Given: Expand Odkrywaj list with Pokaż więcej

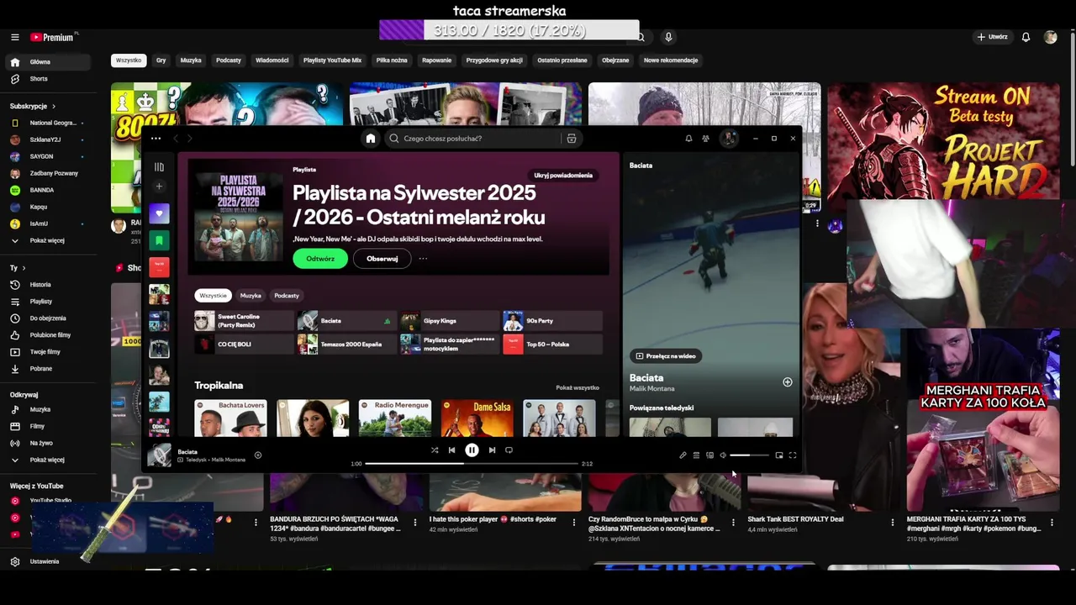Looking at the screenshot, I should pos(49,460).
